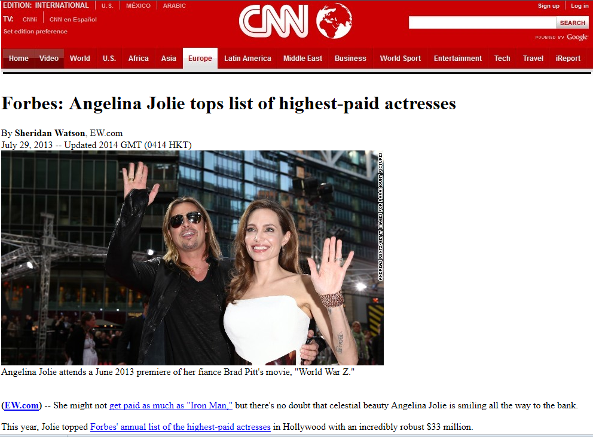This screenshot has height=437, width=593.
Task: Click the Sign up link
Action: 548,5
